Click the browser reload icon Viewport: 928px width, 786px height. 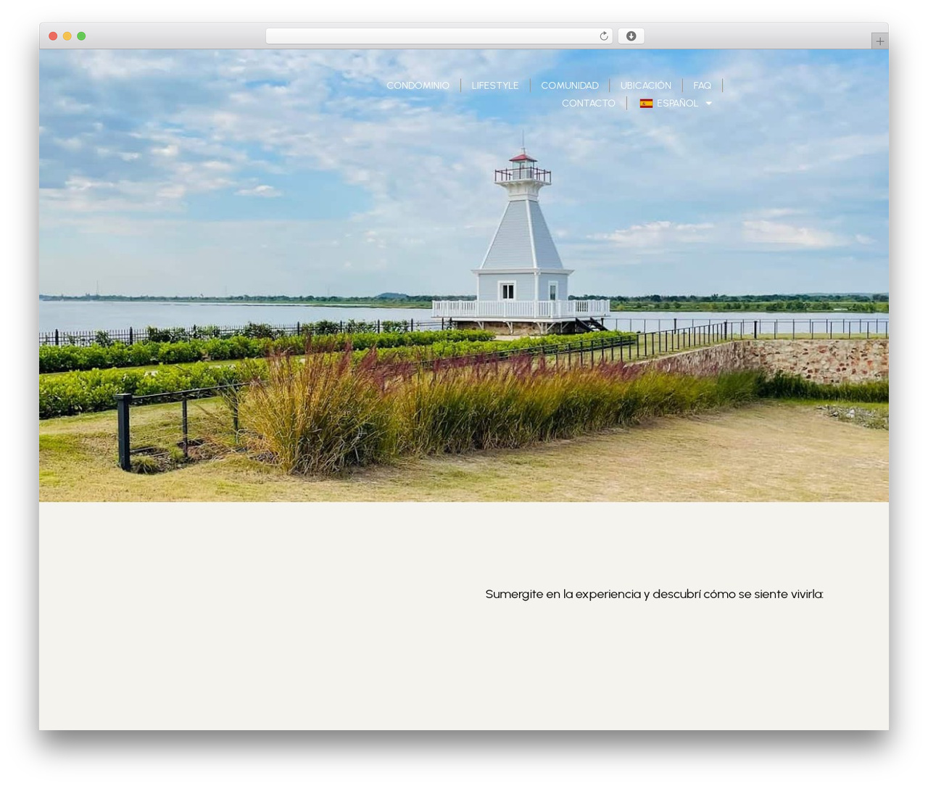click(x=603, y=36)
